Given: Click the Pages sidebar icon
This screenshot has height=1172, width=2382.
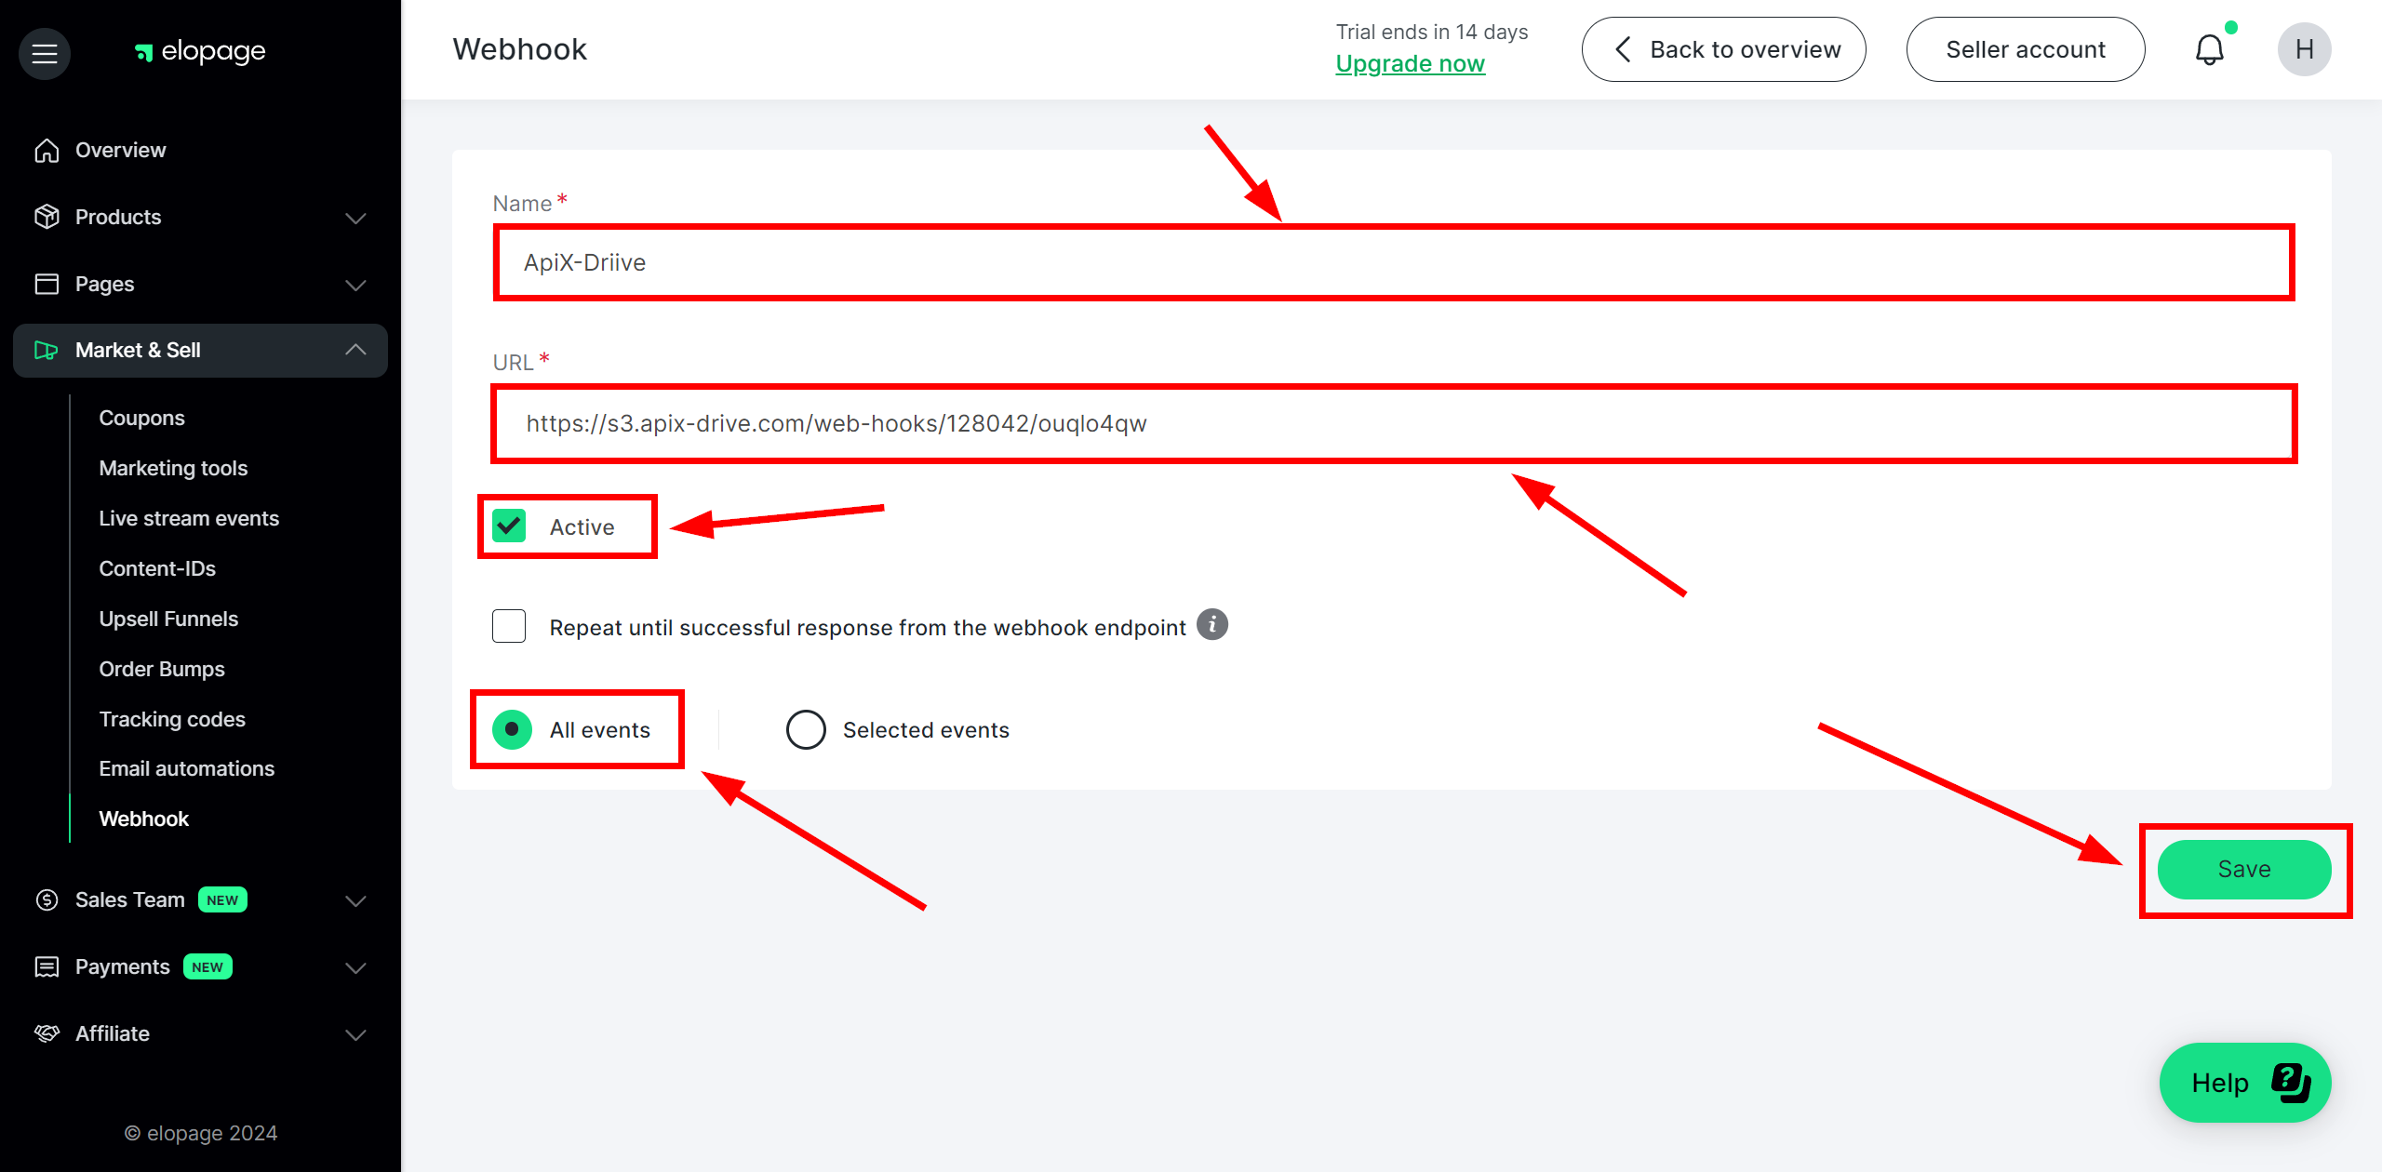Looking at the screenshot, I should [x=47, y=284].
